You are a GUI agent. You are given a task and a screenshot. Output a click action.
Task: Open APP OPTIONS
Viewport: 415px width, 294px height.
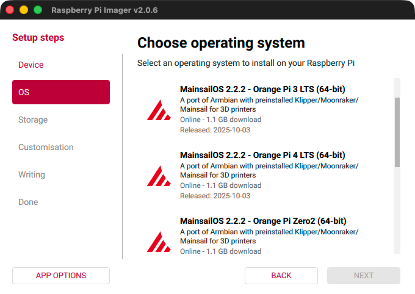pos(61,276)
